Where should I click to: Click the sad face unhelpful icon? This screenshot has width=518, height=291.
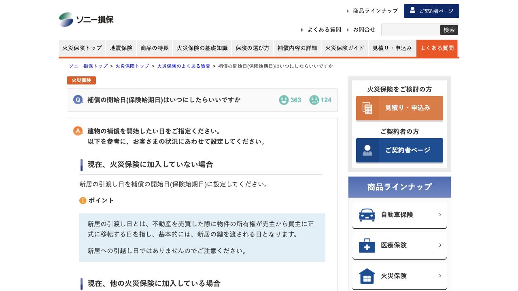pos(314,100)
